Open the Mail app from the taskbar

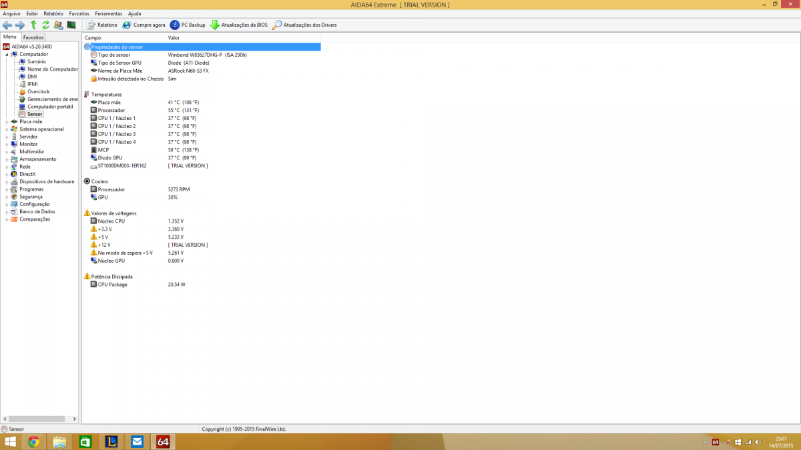(x=137, y=442)
